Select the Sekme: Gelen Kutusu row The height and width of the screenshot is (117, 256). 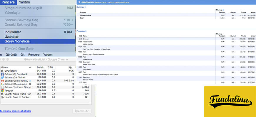click(38, 81)
